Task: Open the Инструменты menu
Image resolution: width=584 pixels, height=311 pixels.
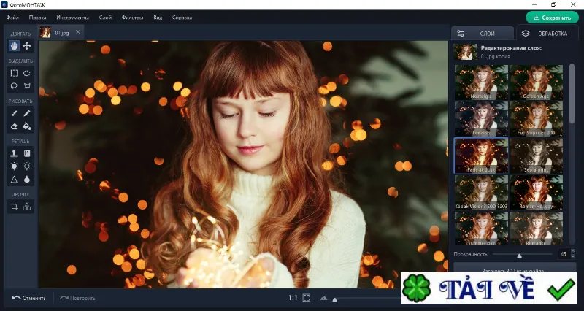Action: (72, 18)
